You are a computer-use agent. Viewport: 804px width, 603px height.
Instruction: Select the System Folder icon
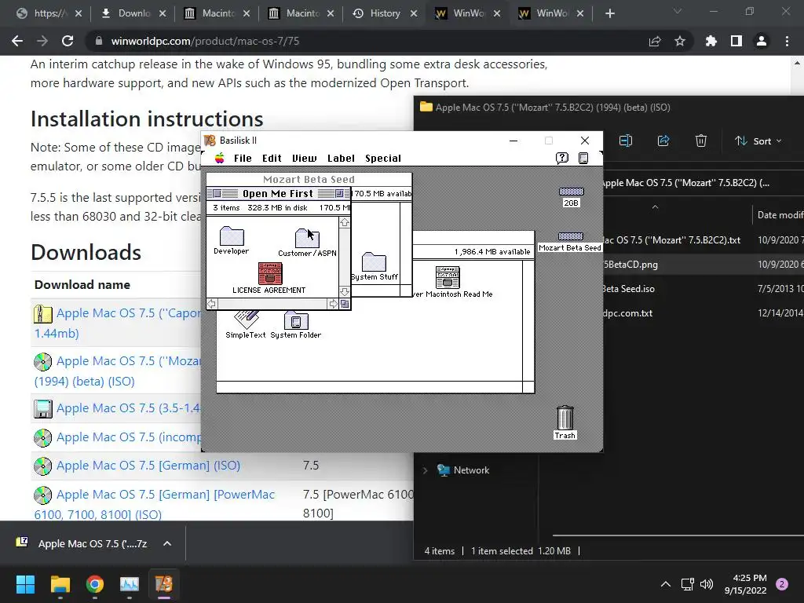point(296,320)
